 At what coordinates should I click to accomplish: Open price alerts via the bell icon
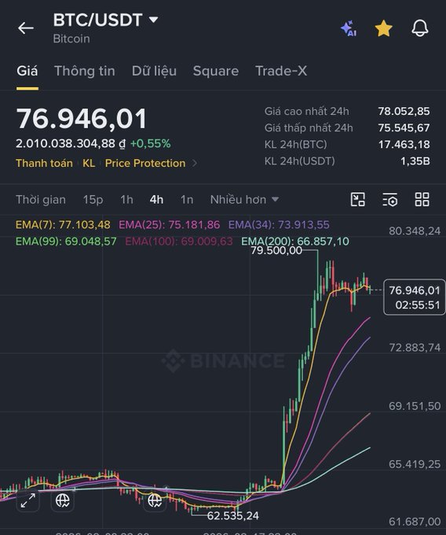[x=420, y=28]
